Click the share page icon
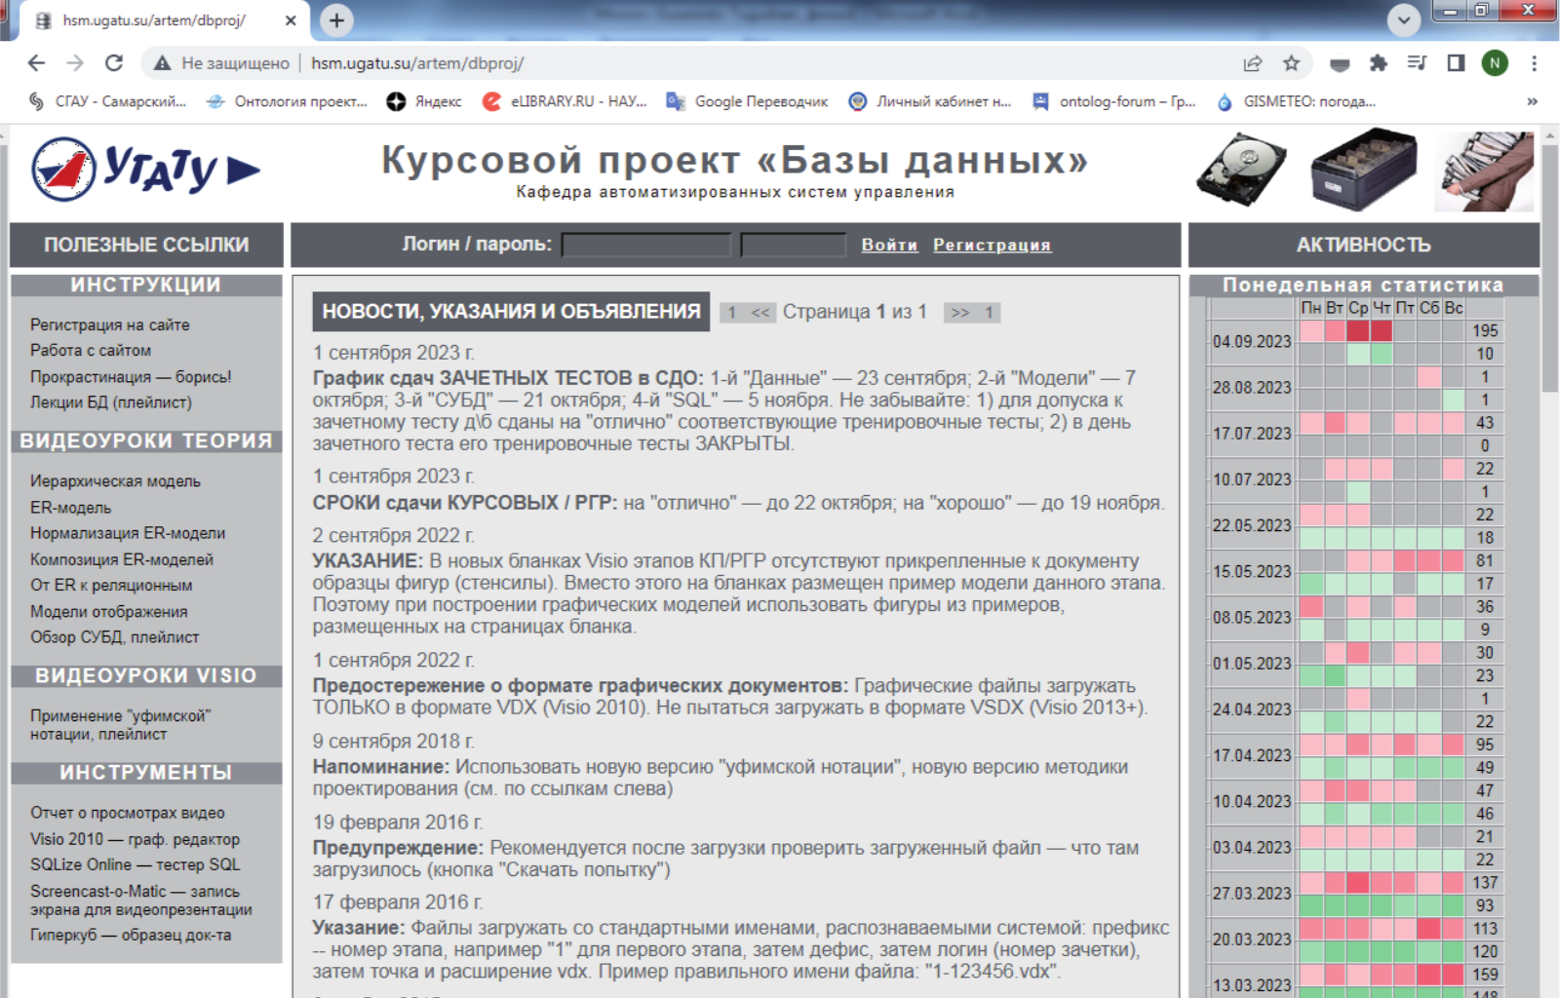The image size is (1560, 998). 1253,63
